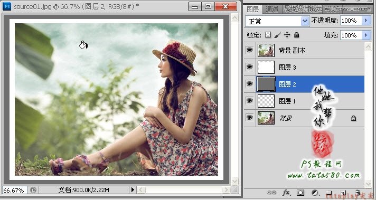376x200 pixels.
Task: Add a layer mask
Action: pyautogui.click(x=300, y=193)
